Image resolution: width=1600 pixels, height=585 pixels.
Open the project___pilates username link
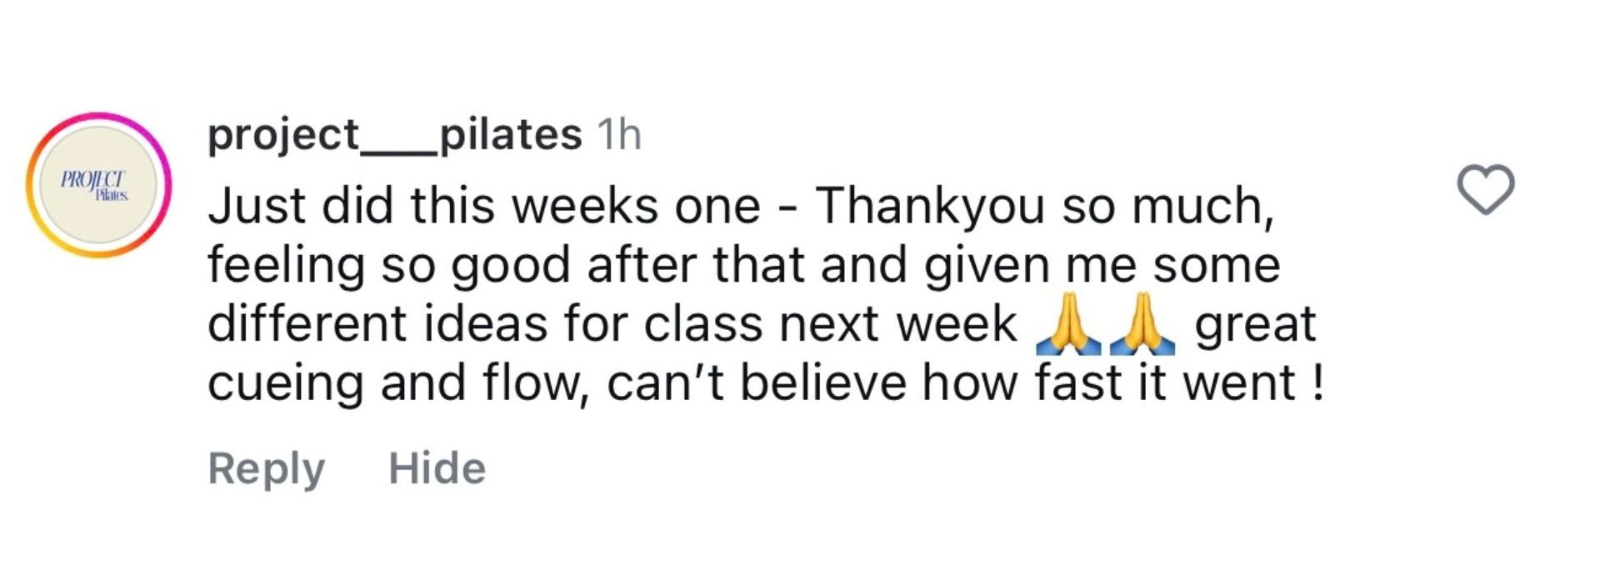click(394, 134)
